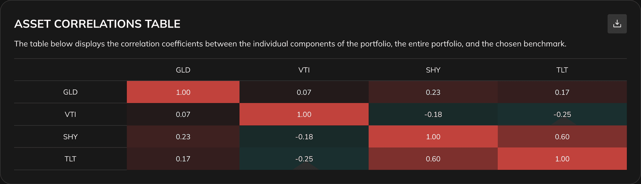This screenshot has height=184, width=641.
Task: Select the GLD column header
Action: [x=183, y=70]
